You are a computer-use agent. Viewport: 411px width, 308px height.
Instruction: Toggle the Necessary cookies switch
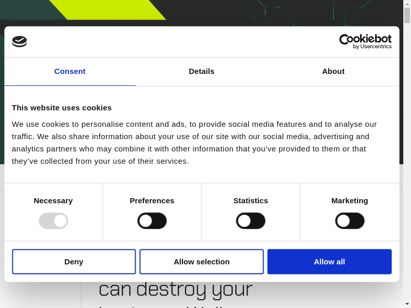pos(53,221)
